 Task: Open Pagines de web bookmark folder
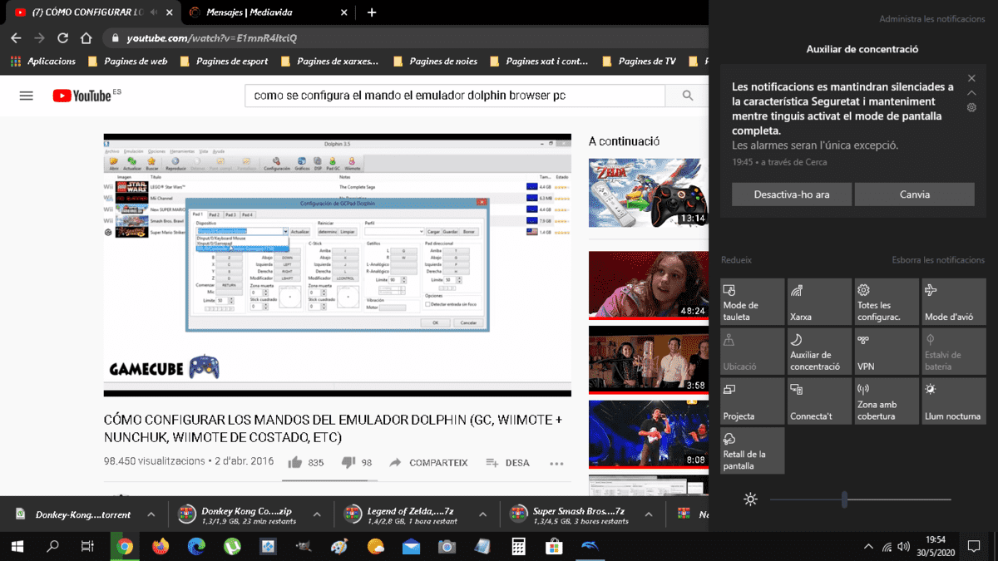tap(127, 62)
